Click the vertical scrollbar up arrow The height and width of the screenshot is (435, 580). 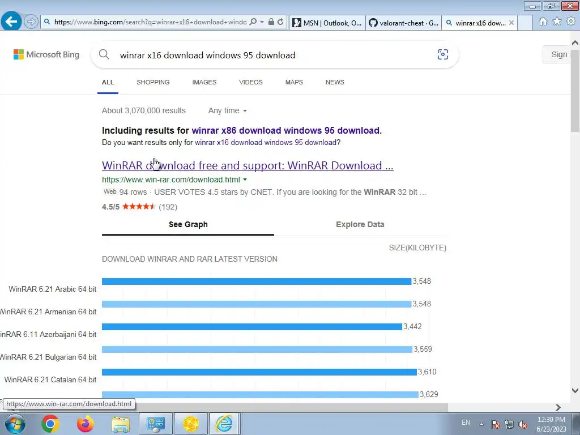coord(575,43)
